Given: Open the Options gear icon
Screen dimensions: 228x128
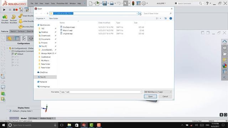Looking at the screenshot, I should (x=144, y=3).
